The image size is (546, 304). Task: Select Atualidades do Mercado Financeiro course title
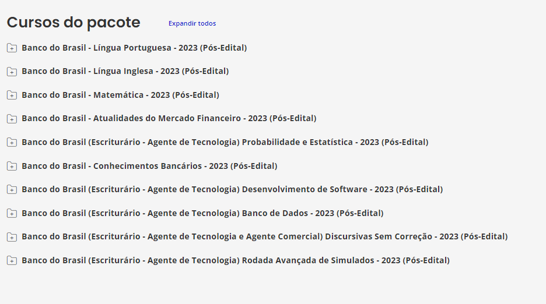[169, 118]
